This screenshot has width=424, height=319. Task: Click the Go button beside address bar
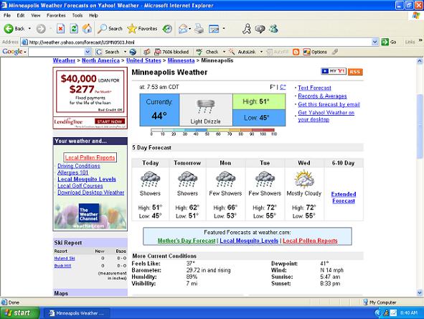point(389,42)
